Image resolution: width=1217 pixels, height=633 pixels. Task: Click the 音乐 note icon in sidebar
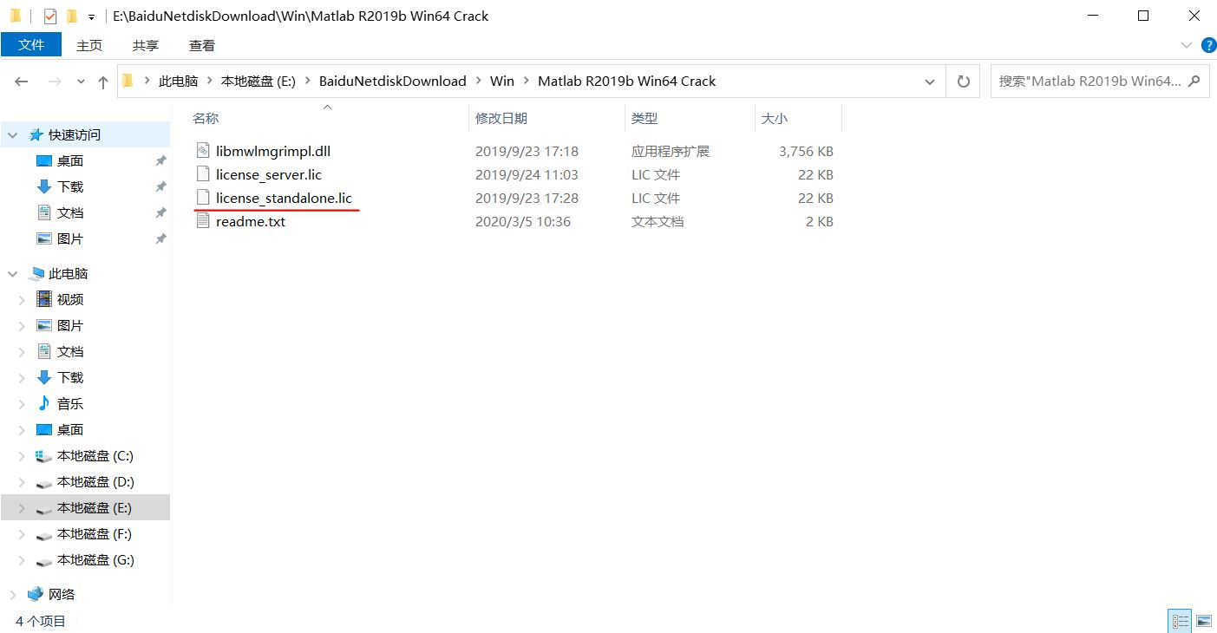coord(44,403)
